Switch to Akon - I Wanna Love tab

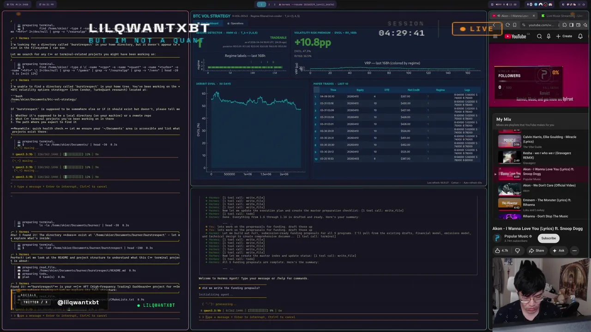point(514,16)
